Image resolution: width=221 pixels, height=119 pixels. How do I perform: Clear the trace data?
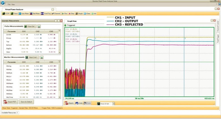coord(87,14)
